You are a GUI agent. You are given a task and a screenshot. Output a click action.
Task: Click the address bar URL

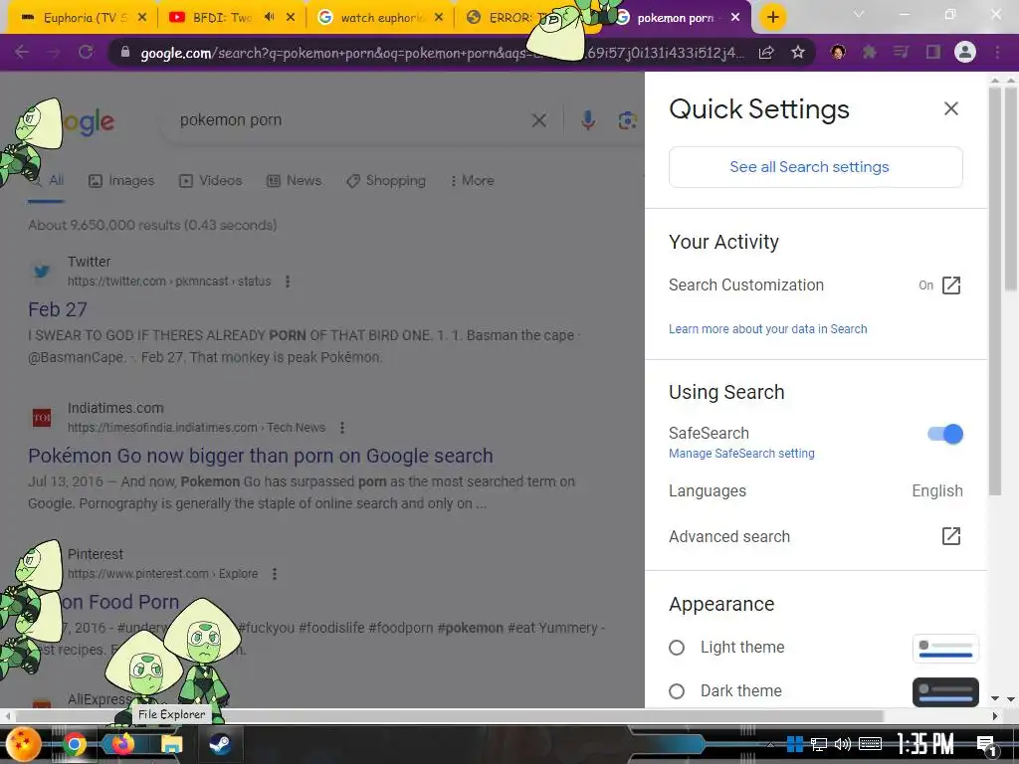(x=442, y=53)
